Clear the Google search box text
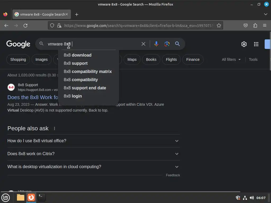Image resolution: width=271 pixels, height=203 pixels. pyautogui.click(x=143, y=44)
